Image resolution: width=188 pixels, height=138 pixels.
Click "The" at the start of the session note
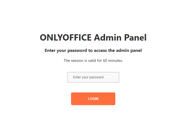[67, 61]
